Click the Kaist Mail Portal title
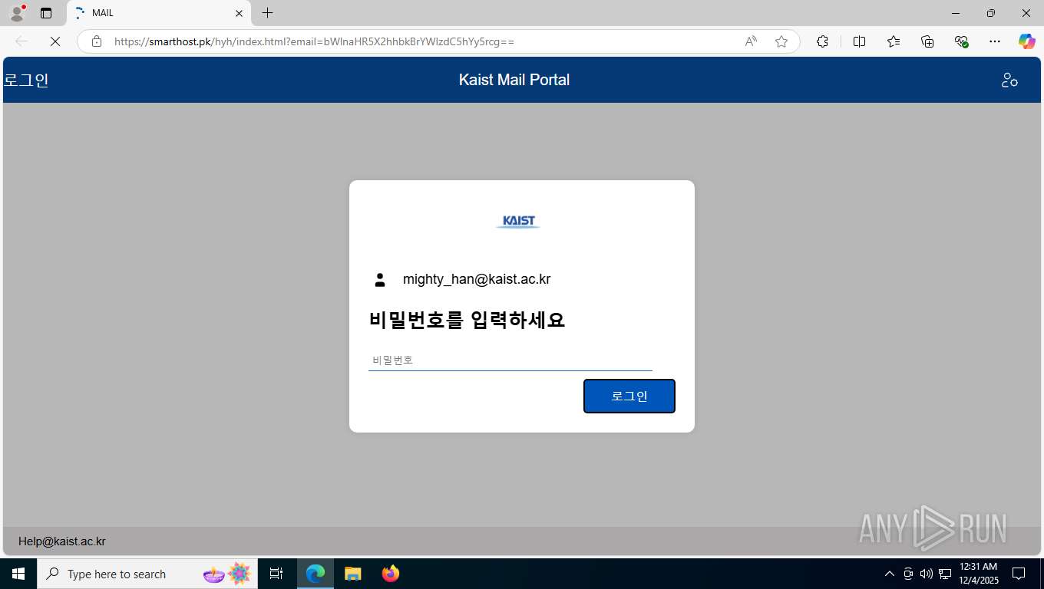Image resolution: width=1044 pixels, height=589 pixels. coord(514,80)
